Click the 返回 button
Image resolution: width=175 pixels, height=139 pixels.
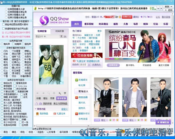168,10
